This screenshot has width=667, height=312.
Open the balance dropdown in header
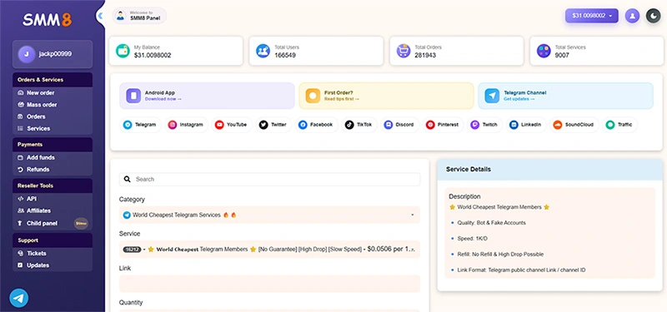click(x=591, y=16)
